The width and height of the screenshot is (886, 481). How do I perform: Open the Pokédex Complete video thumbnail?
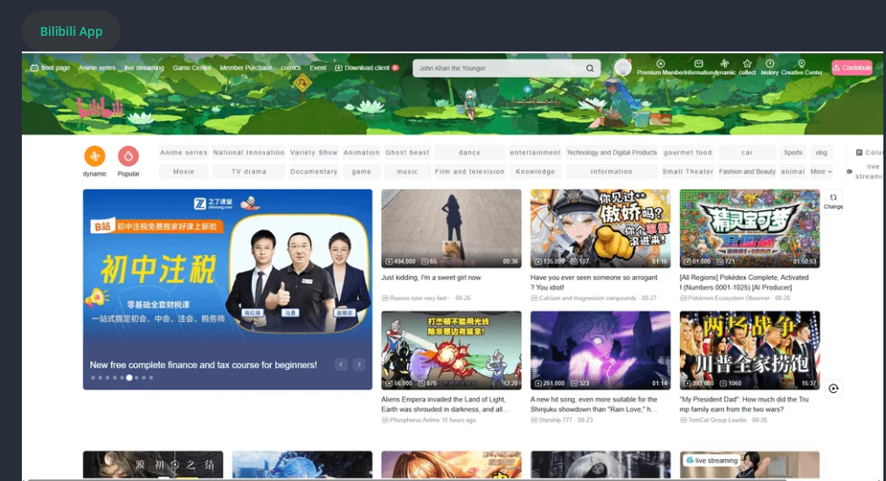pos(750,229)
